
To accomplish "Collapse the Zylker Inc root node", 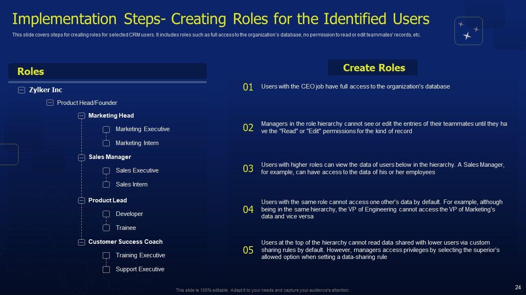I will (22, 90).
